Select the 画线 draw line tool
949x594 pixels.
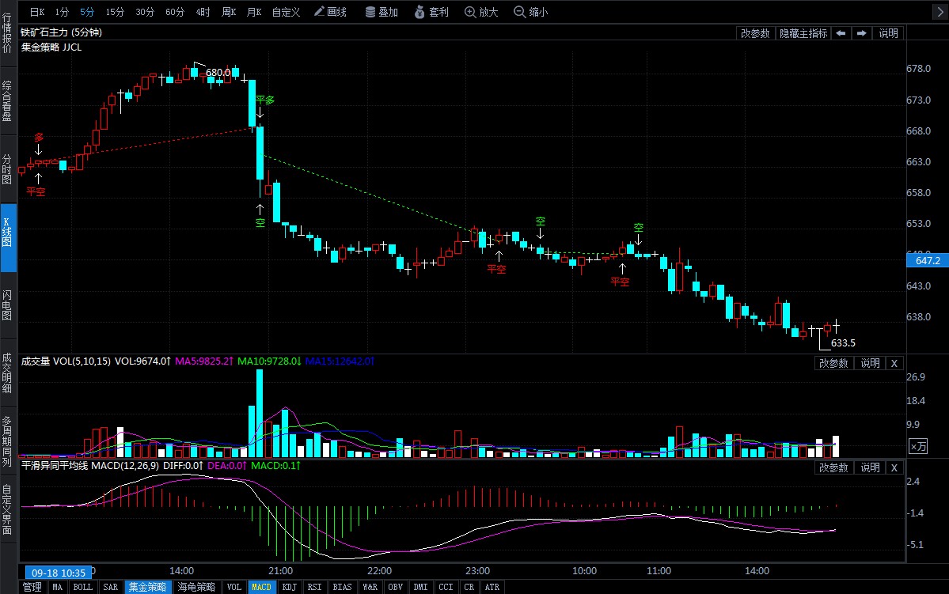click(x=331, y=12)
